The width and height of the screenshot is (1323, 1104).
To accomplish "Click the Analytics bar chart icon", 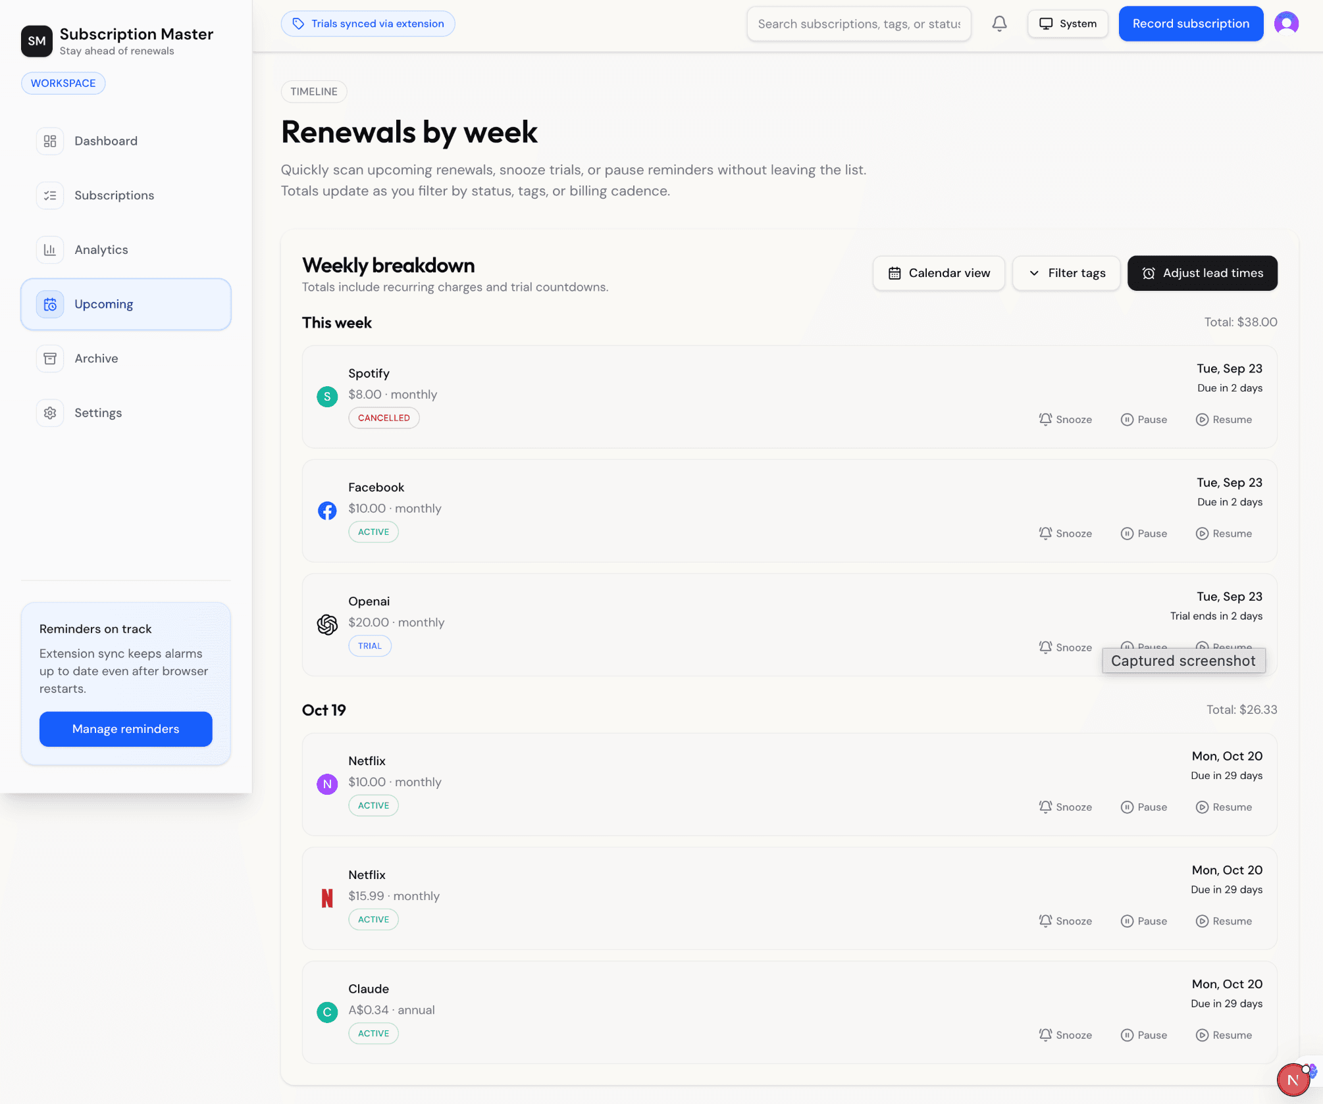I will pos(50,250).
